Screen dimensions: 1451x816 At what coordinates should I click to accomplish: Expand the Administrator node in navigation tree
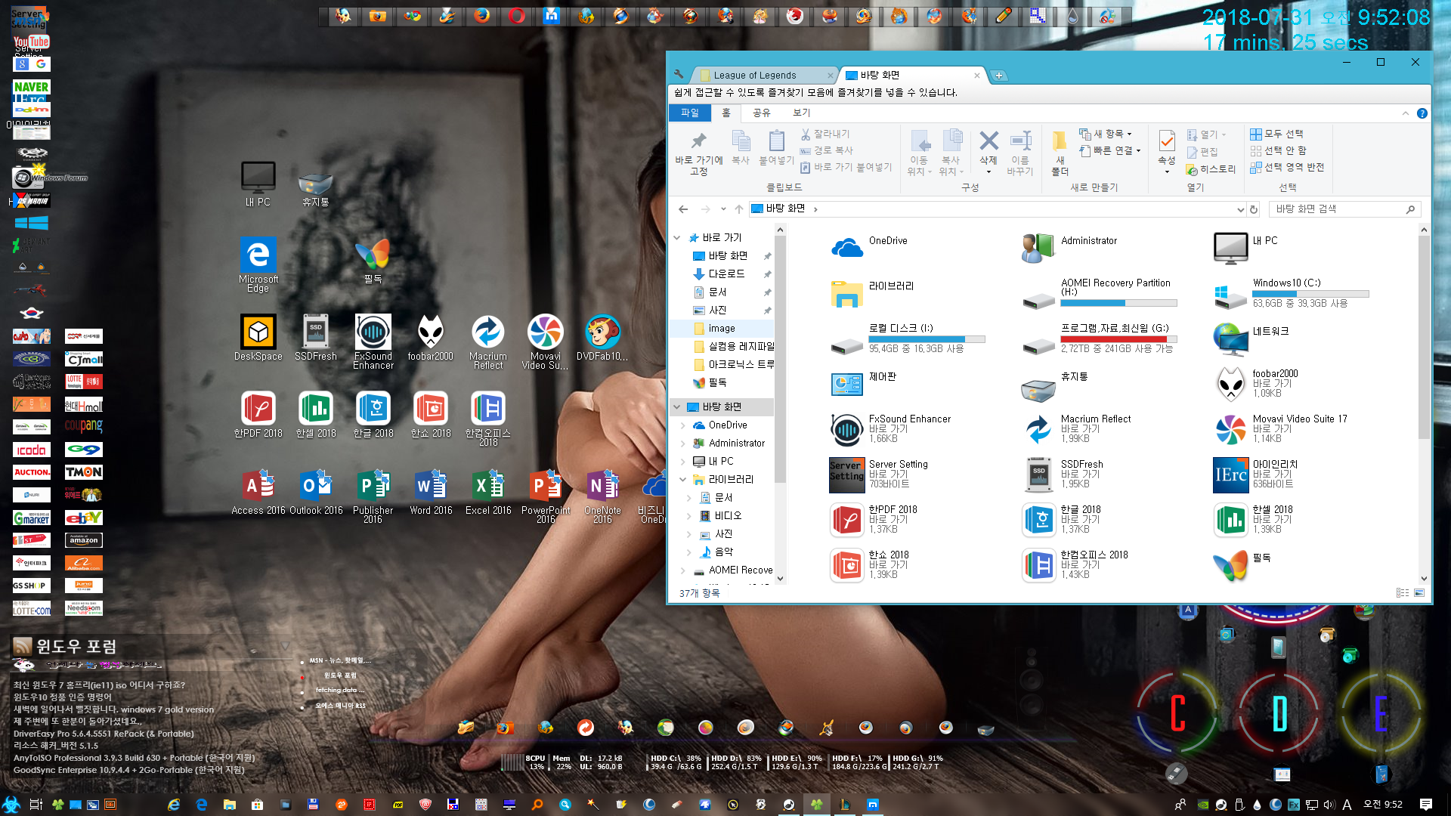pos(683,444)
